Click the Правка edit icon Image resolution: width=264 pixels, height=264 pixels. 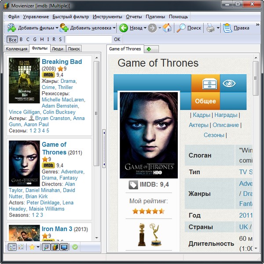pos(227,28)
